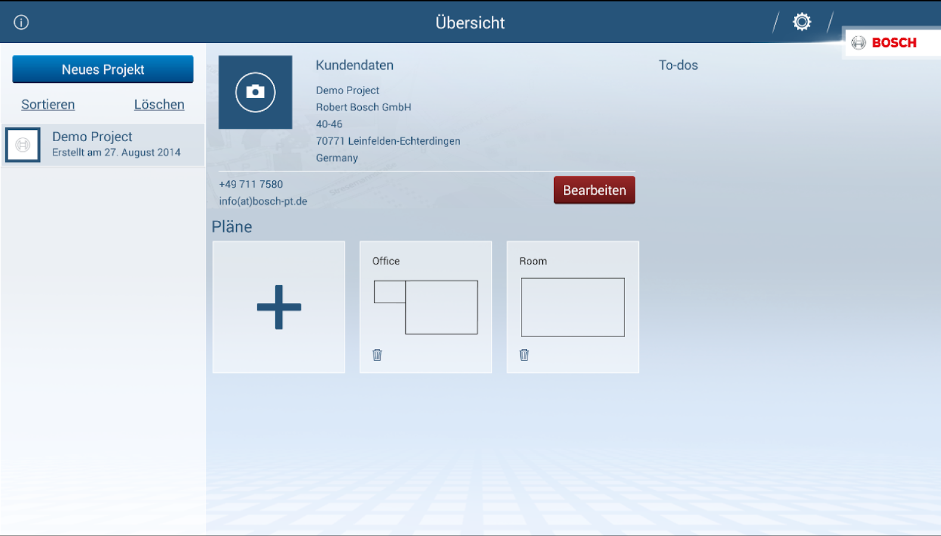The image size is (941, 536).
Task: Click the Kundendaten heading
Action: [x=355, y=66]
